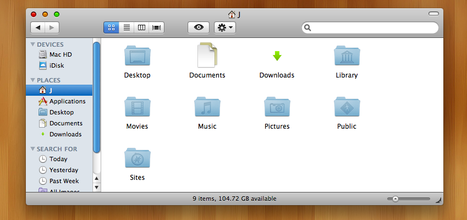Switch to list view
Screen dimensions: 467x220
(x=127, y=28)
